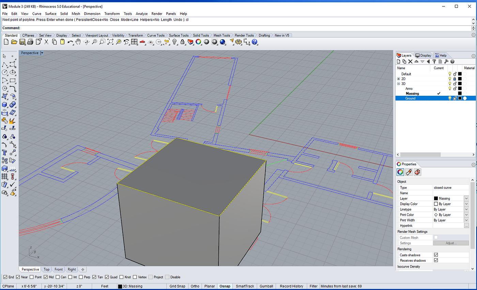Click the Explode tool icon

click(x=13, y=121)
